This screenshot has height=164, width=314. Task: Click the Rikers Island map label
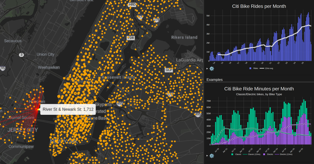(x=184, y=37)
